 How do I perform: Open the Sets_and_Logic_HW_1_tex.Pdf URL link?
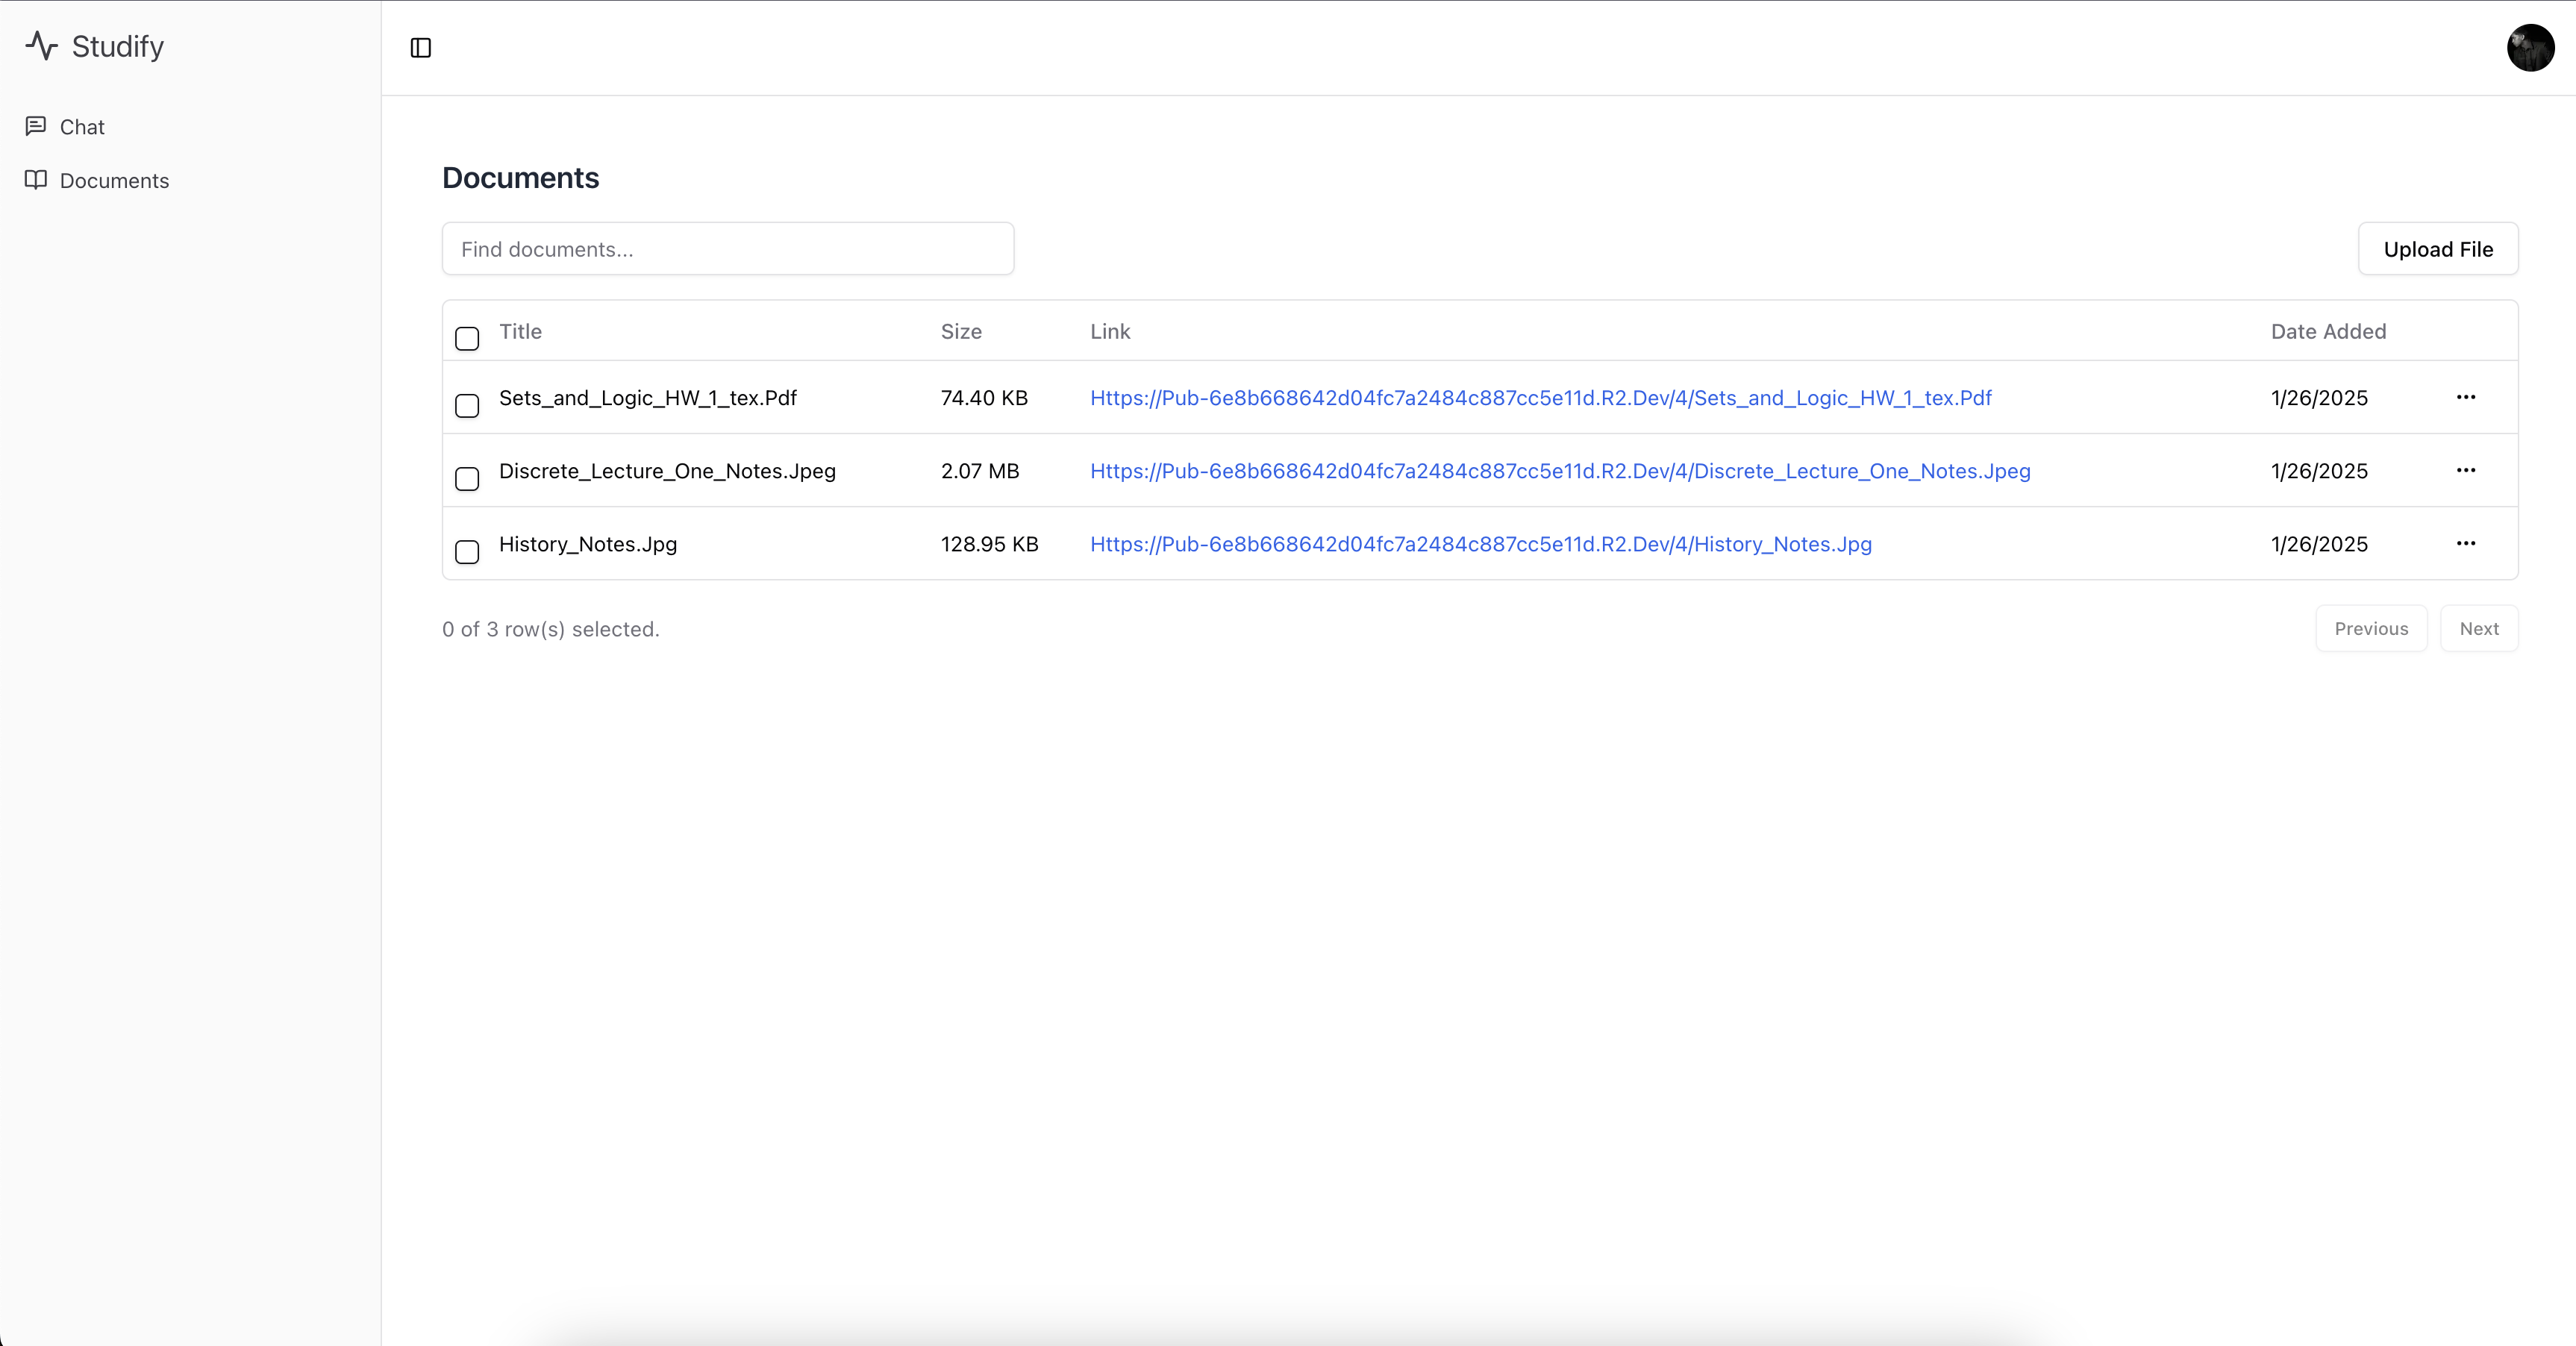coord(1540,398)
